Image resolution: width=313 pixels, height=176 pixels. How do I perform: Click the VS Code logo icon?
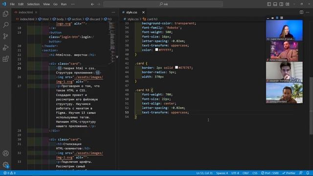4,4
